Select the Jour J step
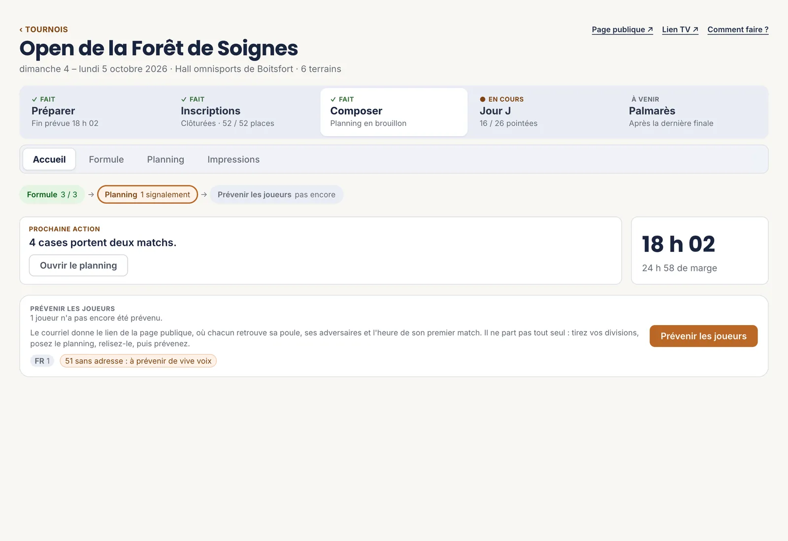788x541 pixels. pyautogui.click(x=543, y=112)
